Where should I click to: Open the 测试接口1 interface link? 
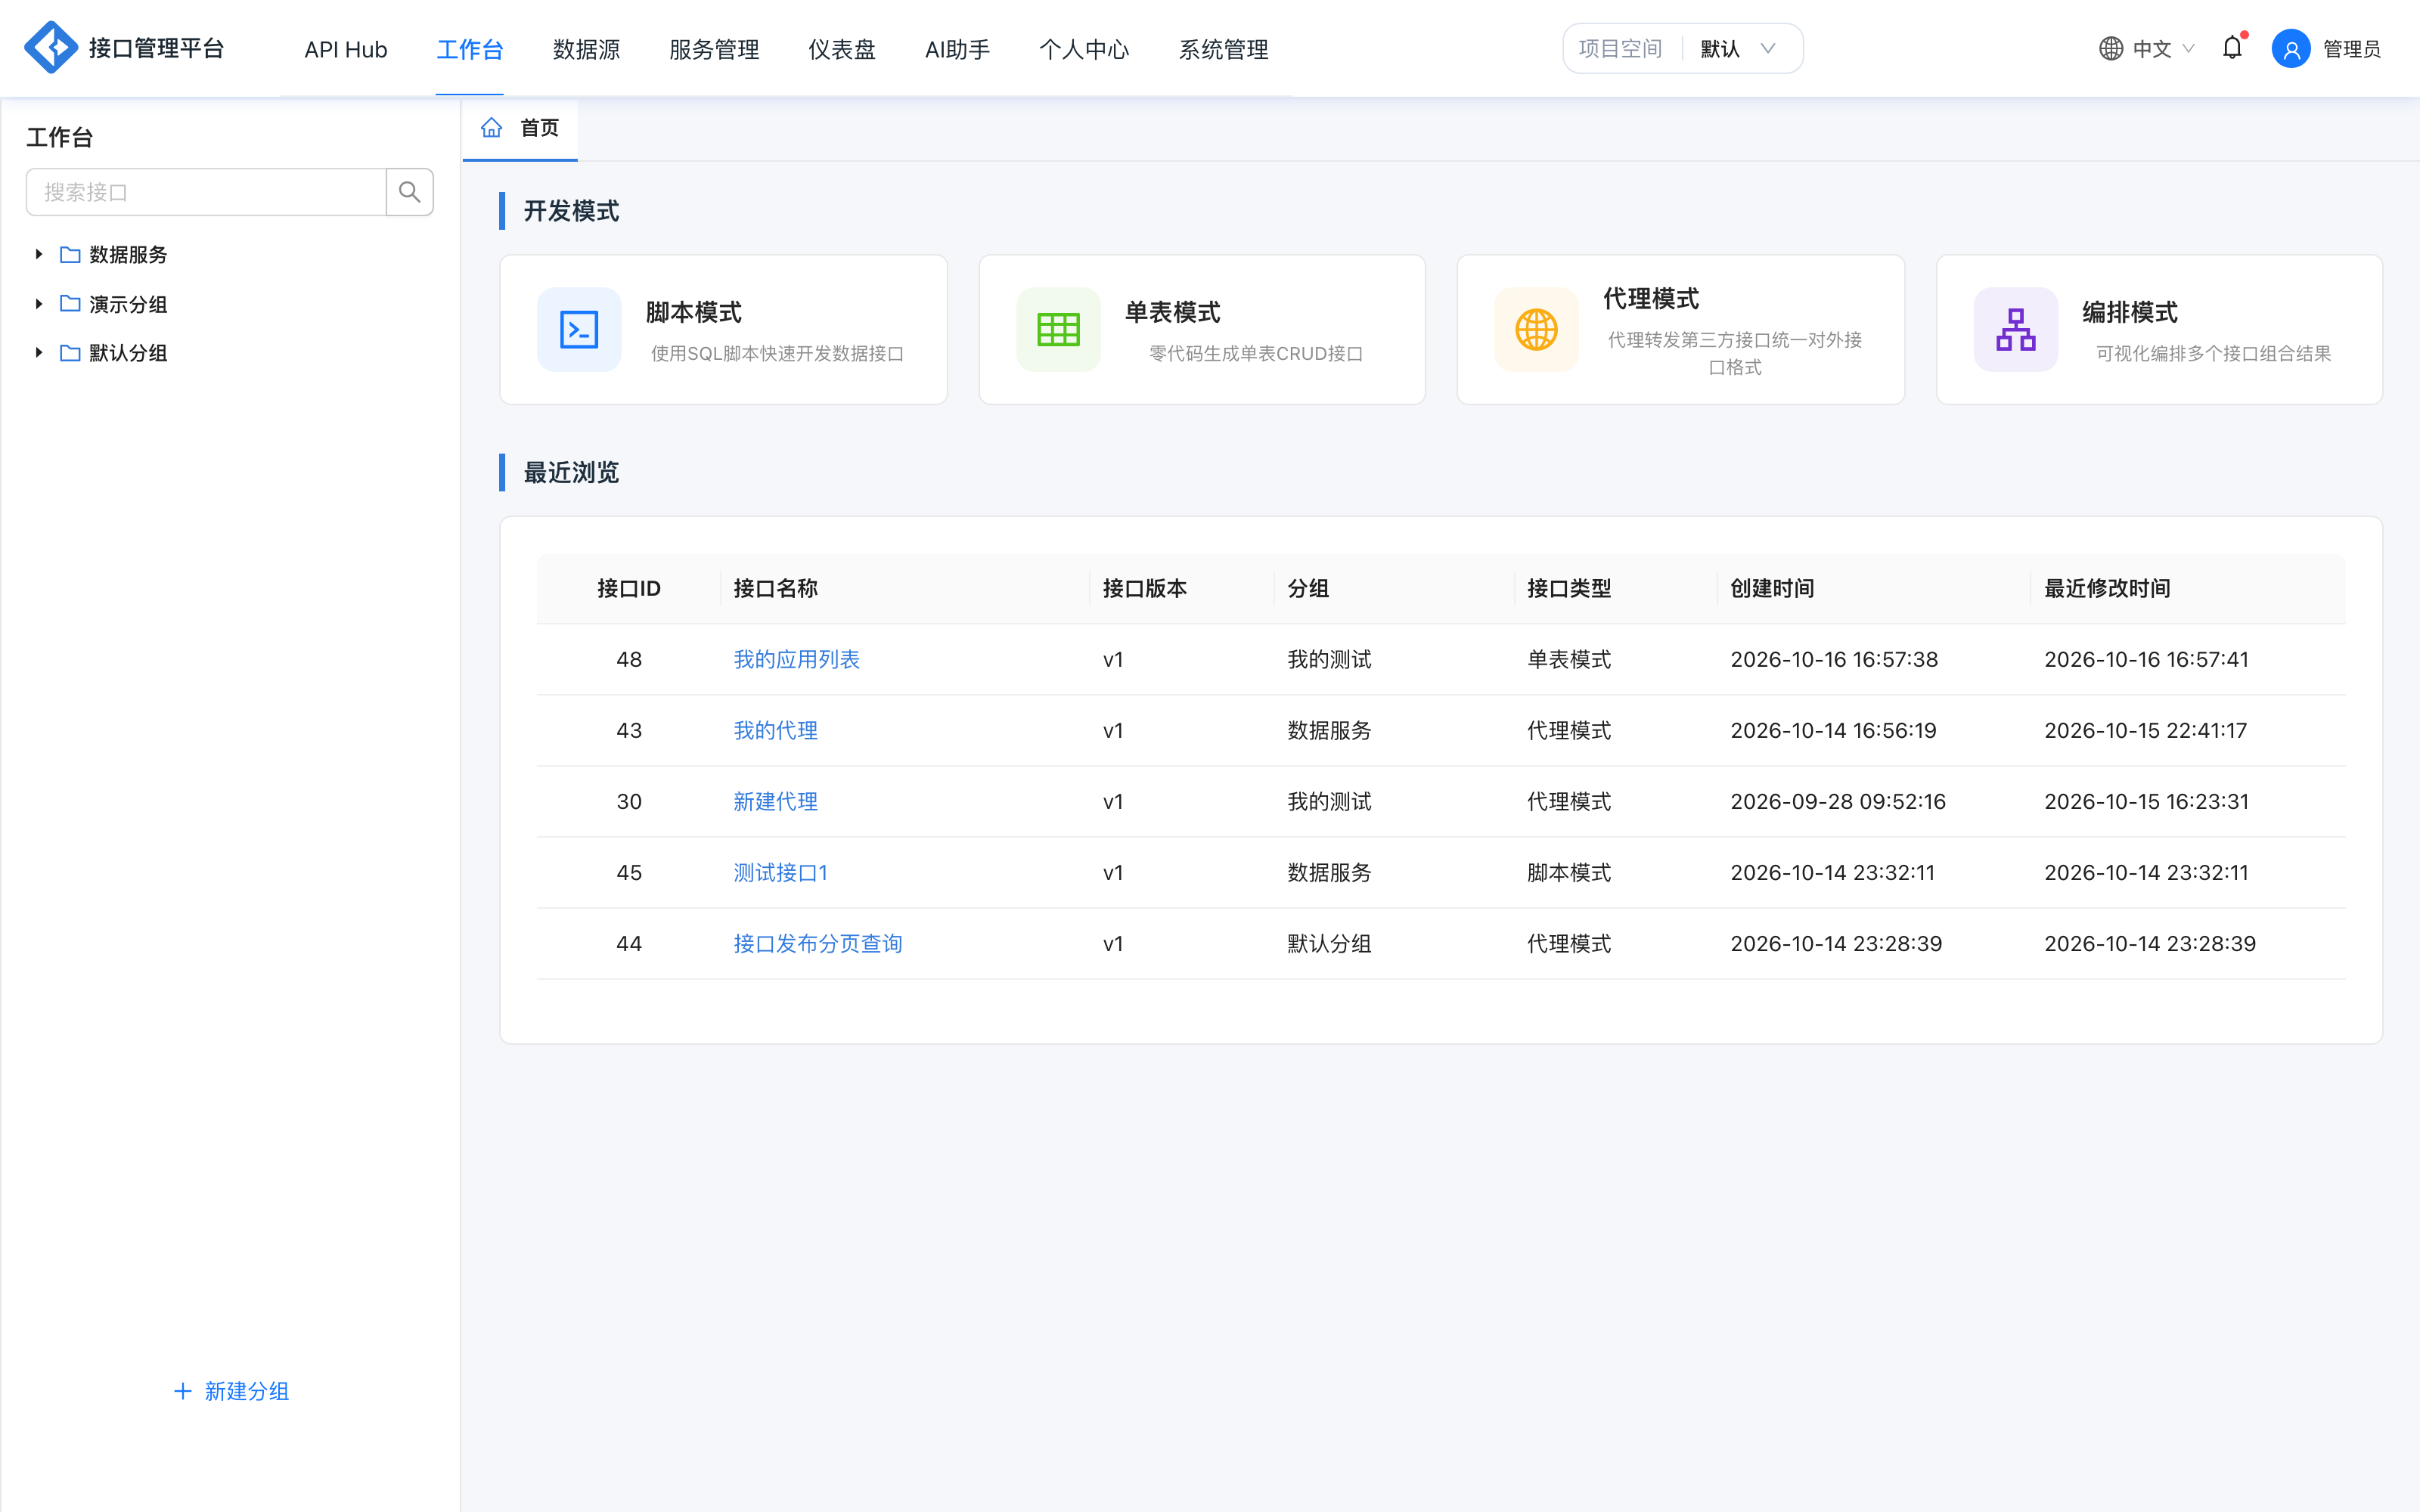tap(781, 873)
